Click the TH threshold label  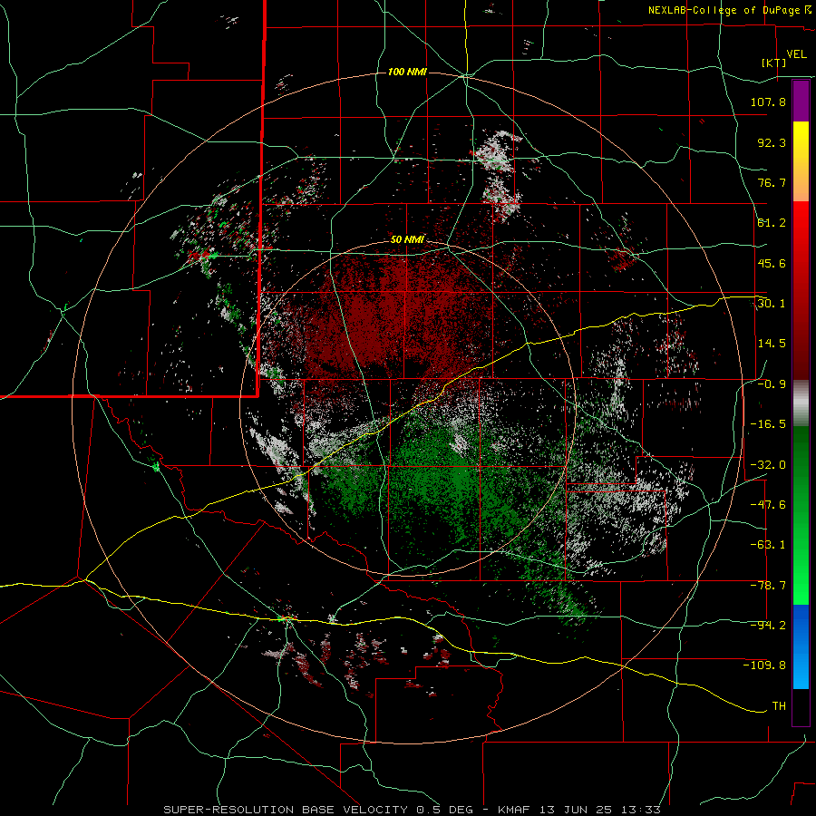(x=779, y=706)
